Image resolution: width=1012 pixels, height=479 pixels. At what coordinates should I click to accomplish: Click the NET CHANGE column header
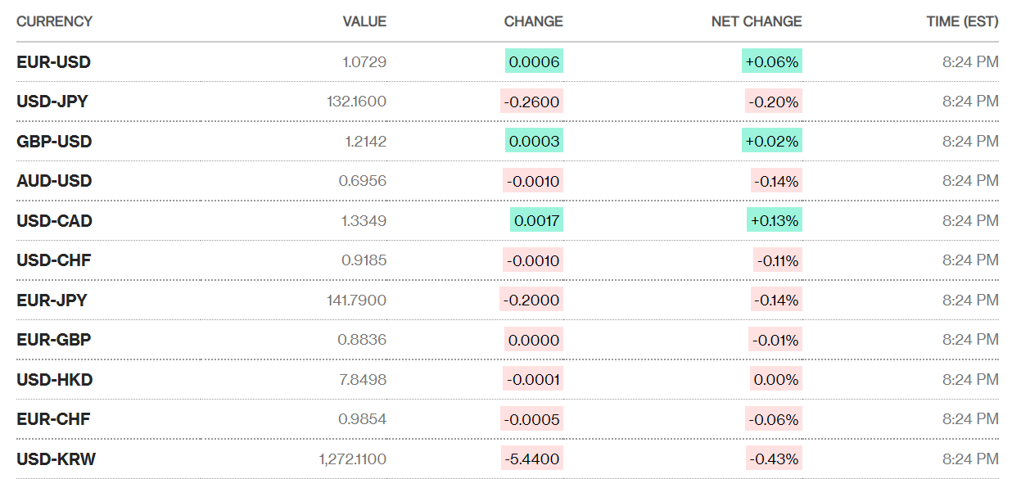click(757, 21)
